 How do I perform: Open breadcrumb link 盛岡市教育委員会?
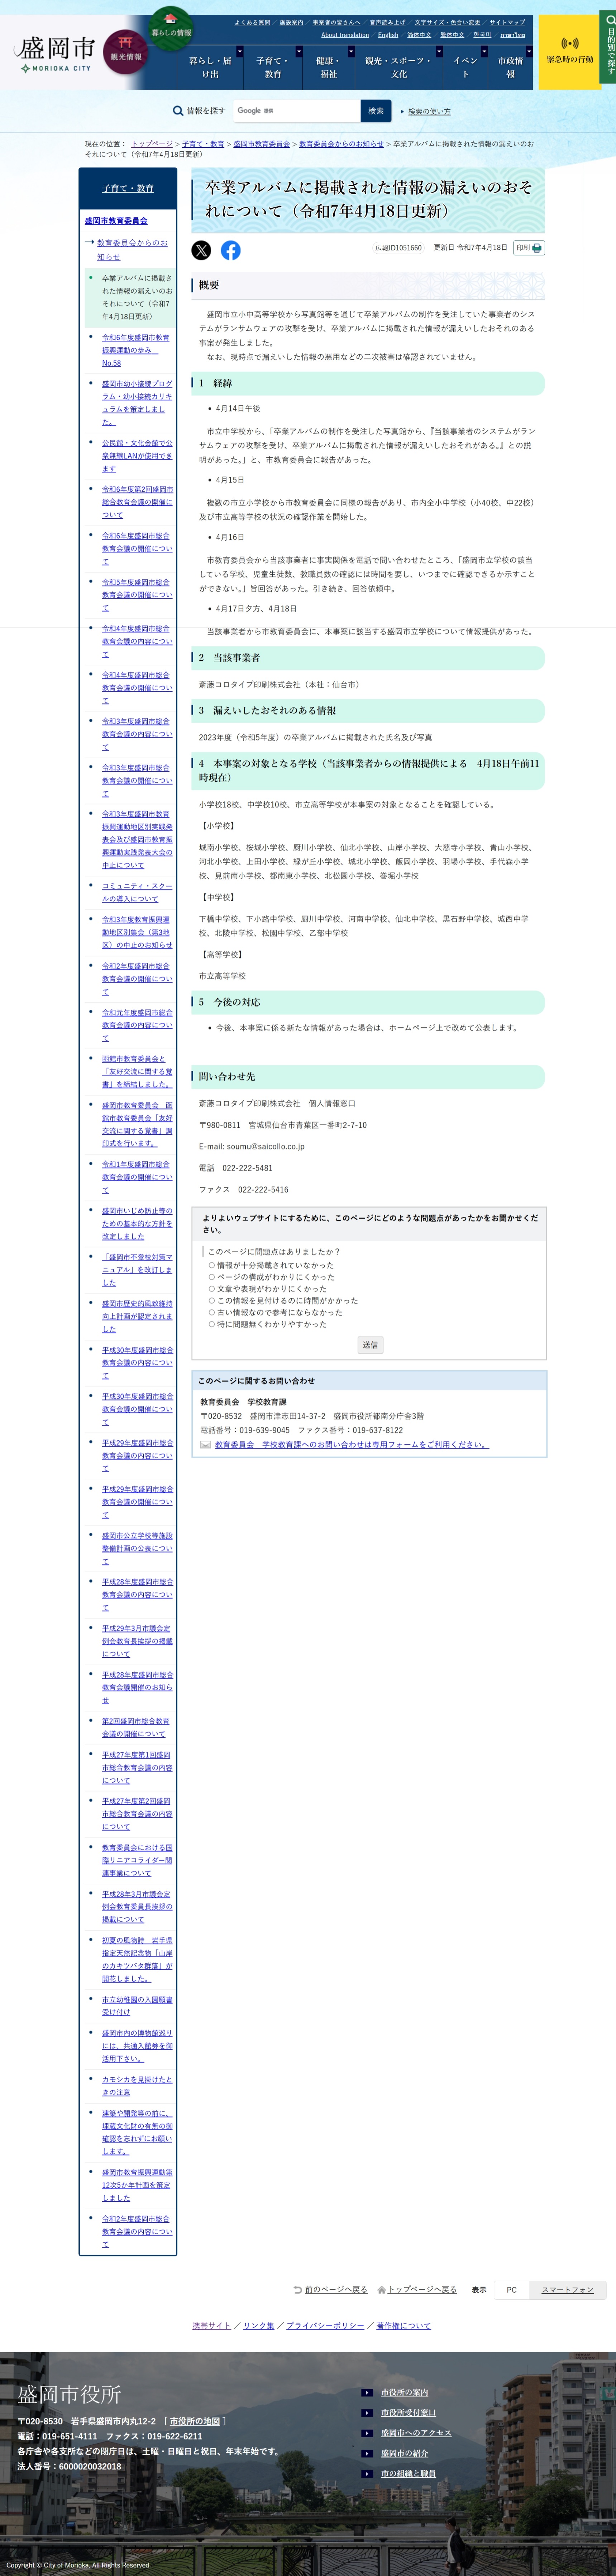262,144
